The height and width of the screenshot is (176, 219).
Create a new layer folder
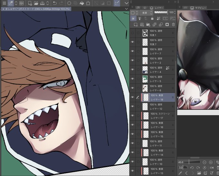pyautogui.click(x=148, y=25)
